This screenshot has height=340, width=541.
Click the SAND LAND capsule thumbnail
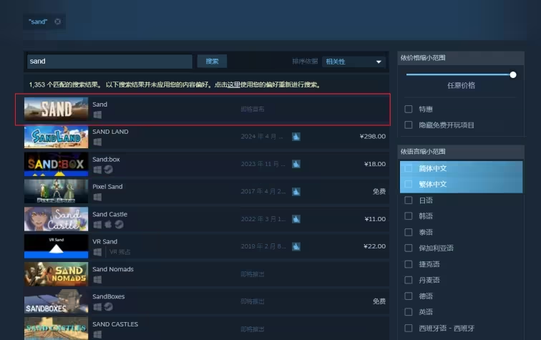(x=57, y=137)
